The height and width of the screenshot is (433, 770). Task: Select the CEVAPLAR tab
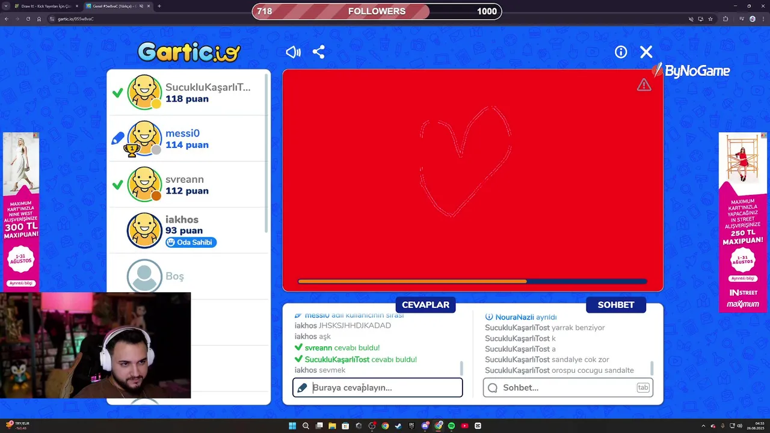click(x=425, y=305)
